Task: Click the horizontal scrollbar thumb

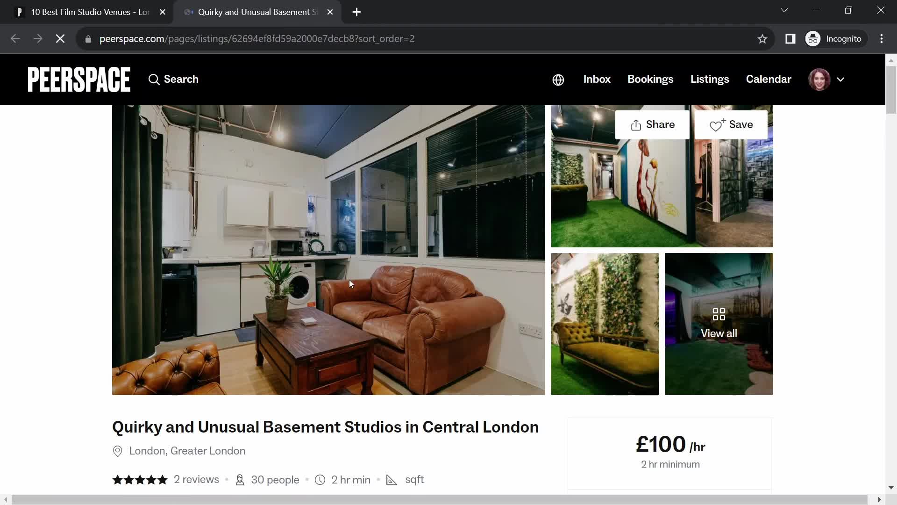Action: [439, 500]
